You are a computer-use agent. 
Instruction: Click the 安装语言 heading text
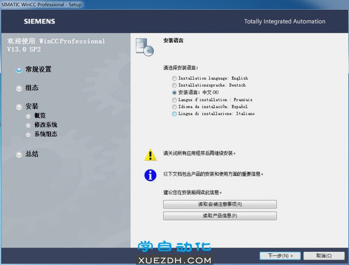(x=174, y=41)
